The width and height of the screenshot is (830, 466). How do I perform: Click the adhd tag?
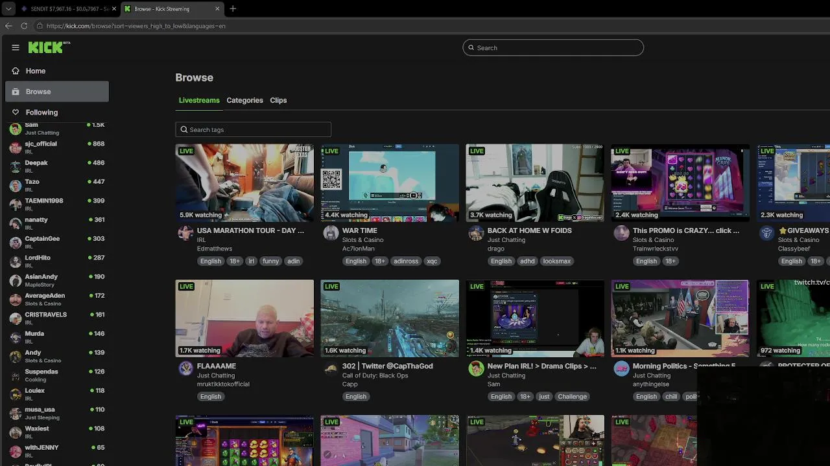point(527,261)
